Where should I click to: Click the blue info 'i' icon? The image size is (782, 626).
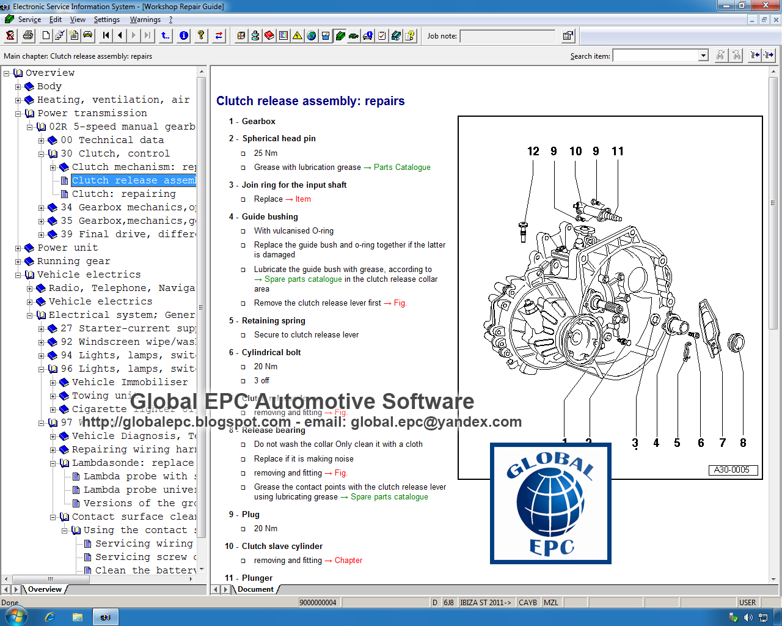coord(183,35)
